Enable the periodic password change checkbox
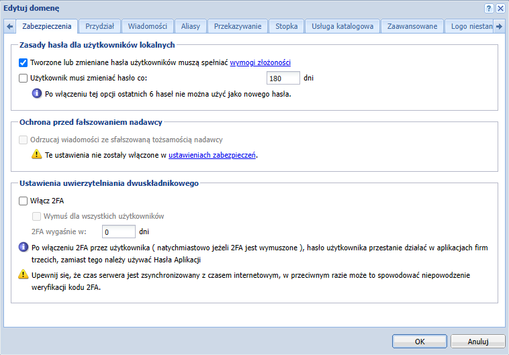This screenshot has width=509, height=355. coord(24,78)
